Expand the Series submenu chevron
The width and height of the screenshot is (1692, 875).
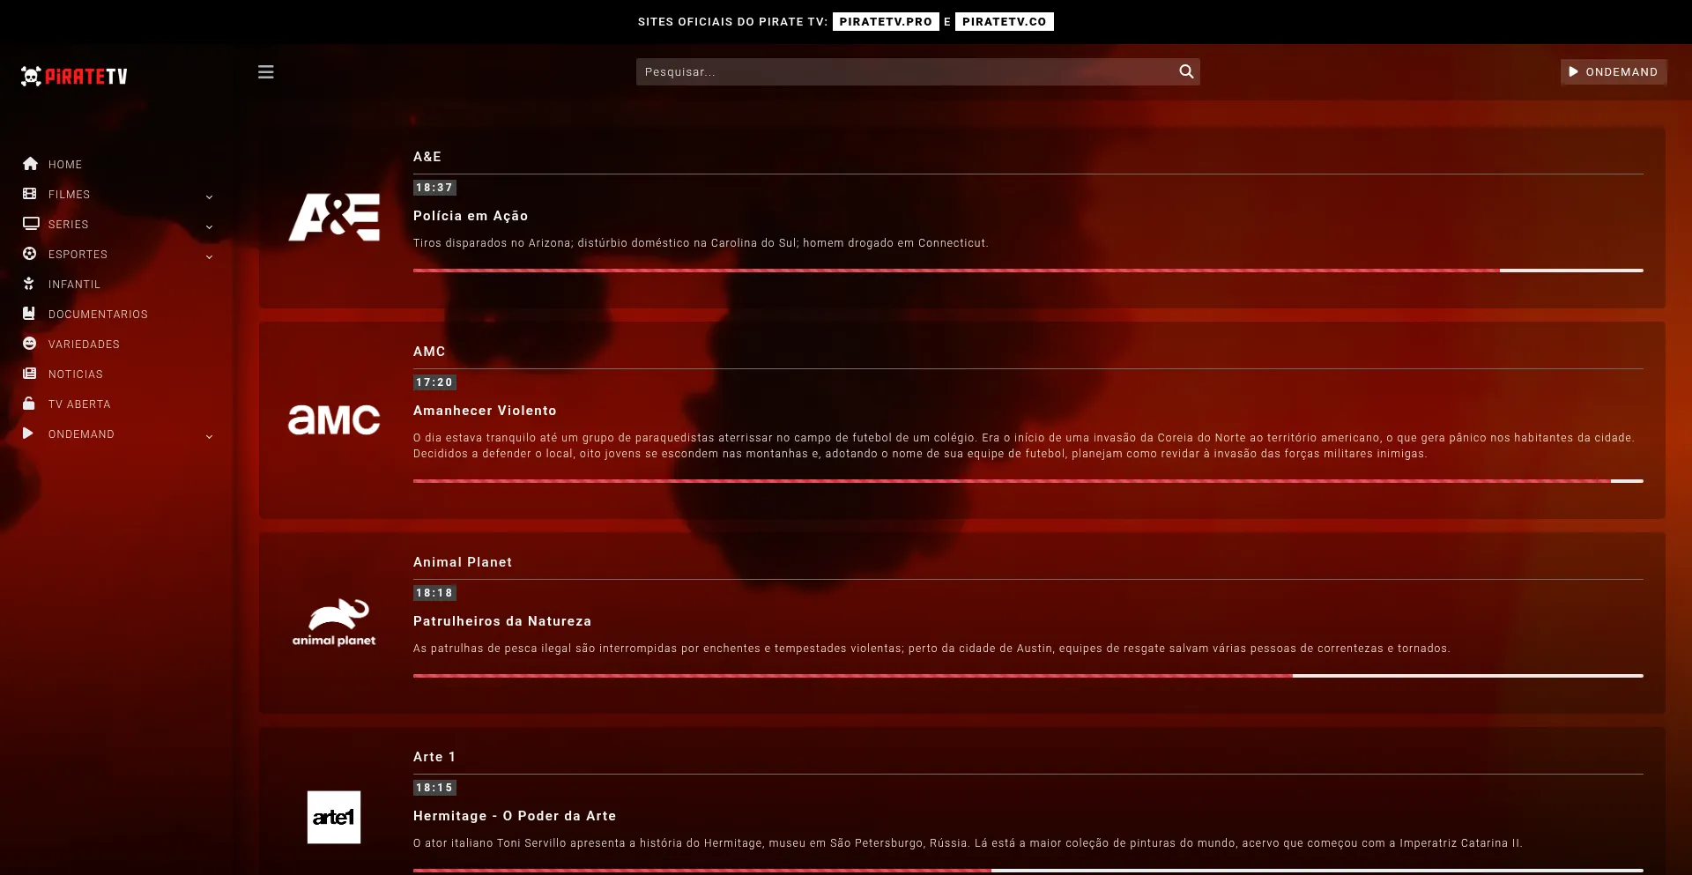pyautogui.click(x=209, y=226)
